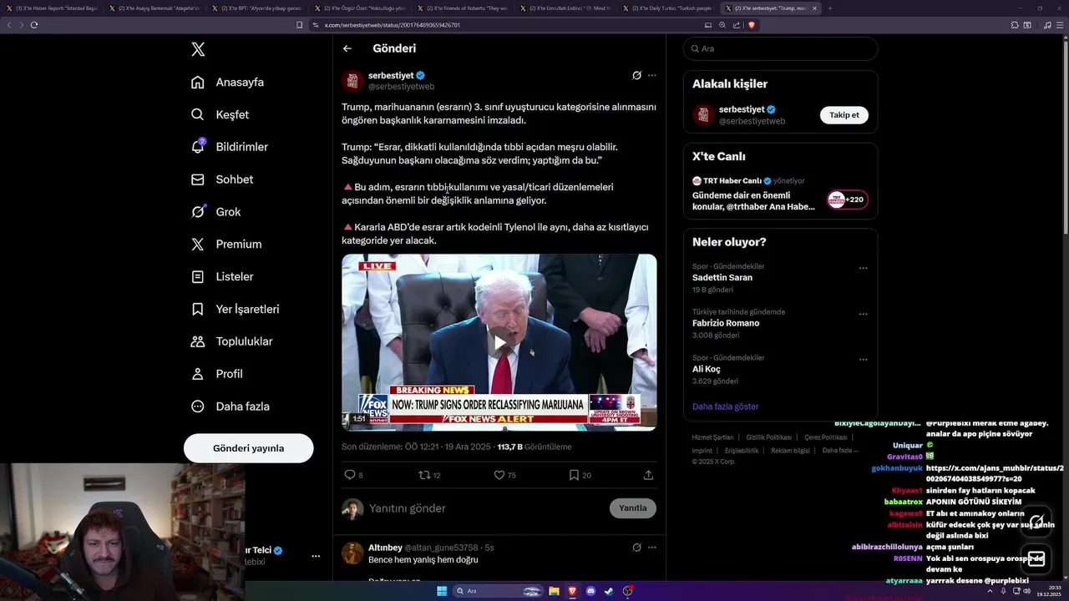1069x601 pixels.
Task: Open Anasayfa home page
Action: coord(227,82)
